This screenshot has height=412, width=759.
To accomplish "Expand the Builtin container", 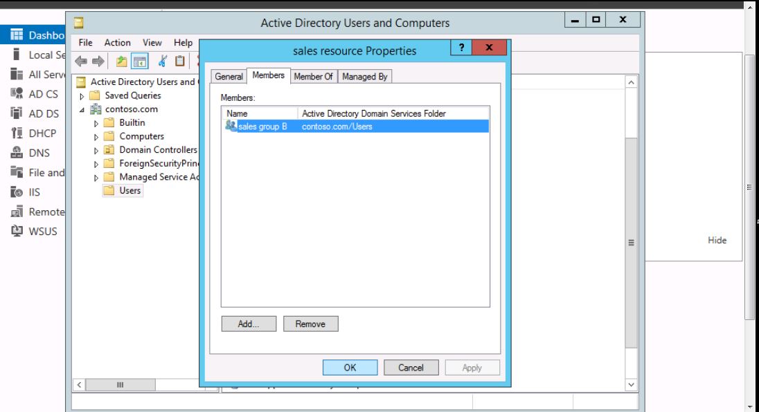I will (96, 124).
